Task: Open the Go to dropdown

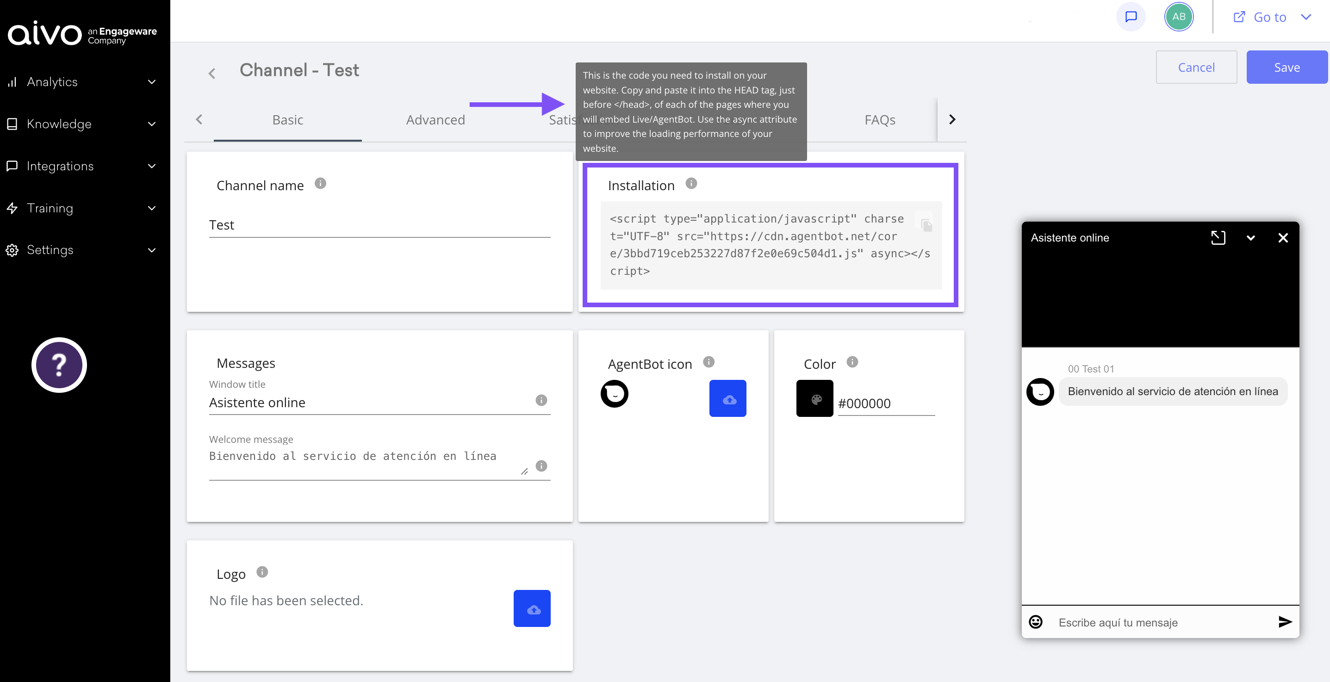Action: click(x=1271, y=17)
